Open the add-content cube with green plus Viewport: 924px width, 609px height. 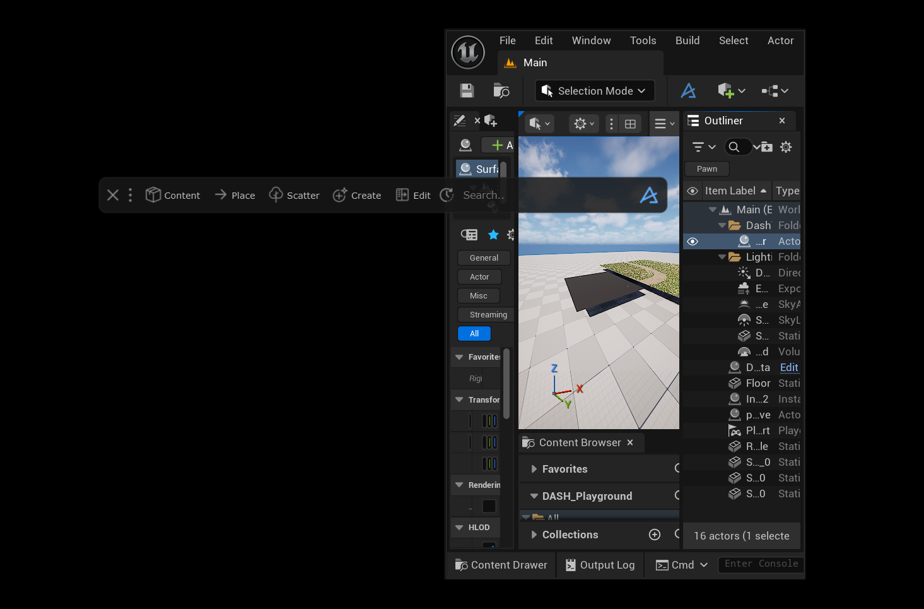(x=726, y=91)
